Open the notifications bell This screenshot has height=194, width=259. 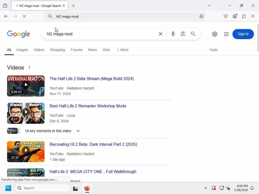click(x=252, y=188)
